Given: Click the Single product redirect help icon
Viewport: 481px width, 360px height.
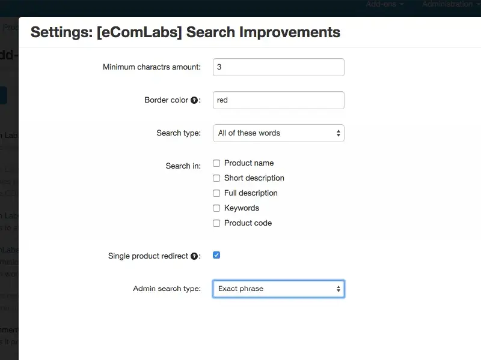Looking at the screenshot, I should 194,256.
